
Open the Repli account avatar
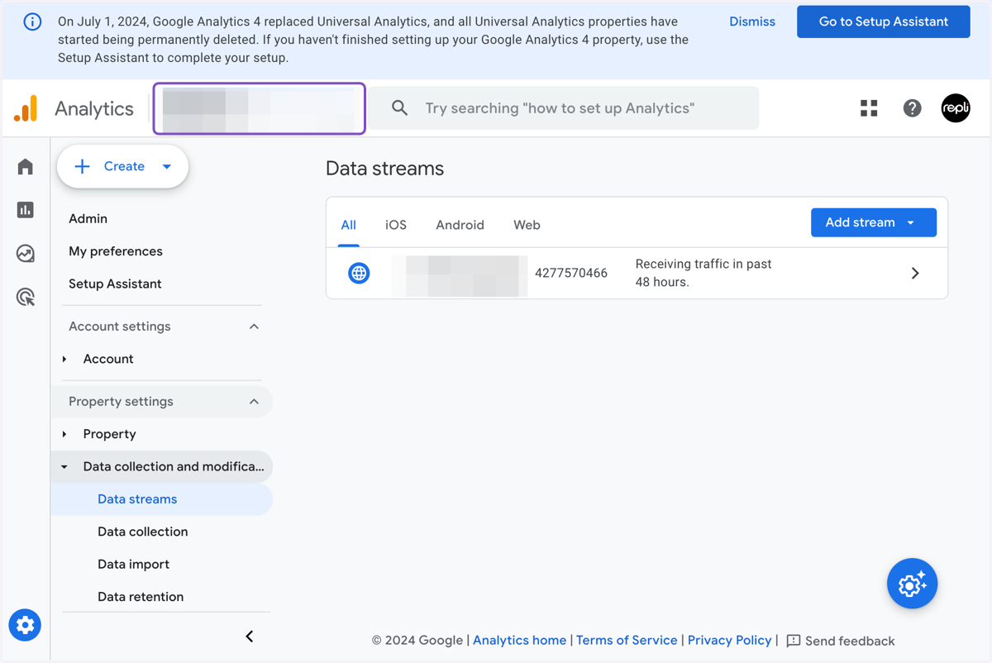[956, 108]
